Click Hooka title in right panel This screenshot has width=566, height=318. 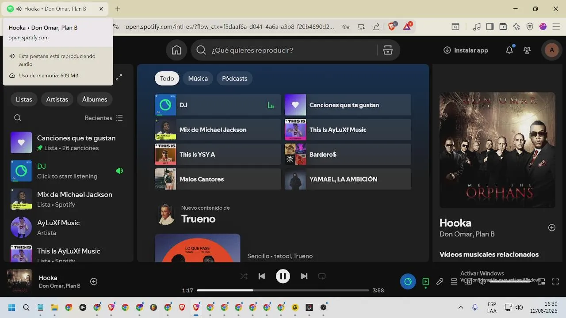455,223
